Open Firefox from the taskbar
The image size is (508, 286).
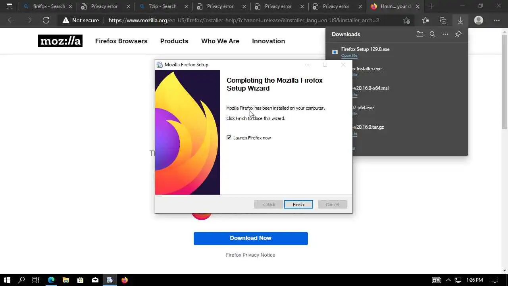coord(125,280)
